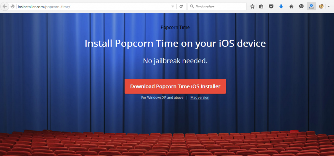The height and width of the screenshot is (156, 334).
Task: Save the page to Pocket
Action: (271, 6)
